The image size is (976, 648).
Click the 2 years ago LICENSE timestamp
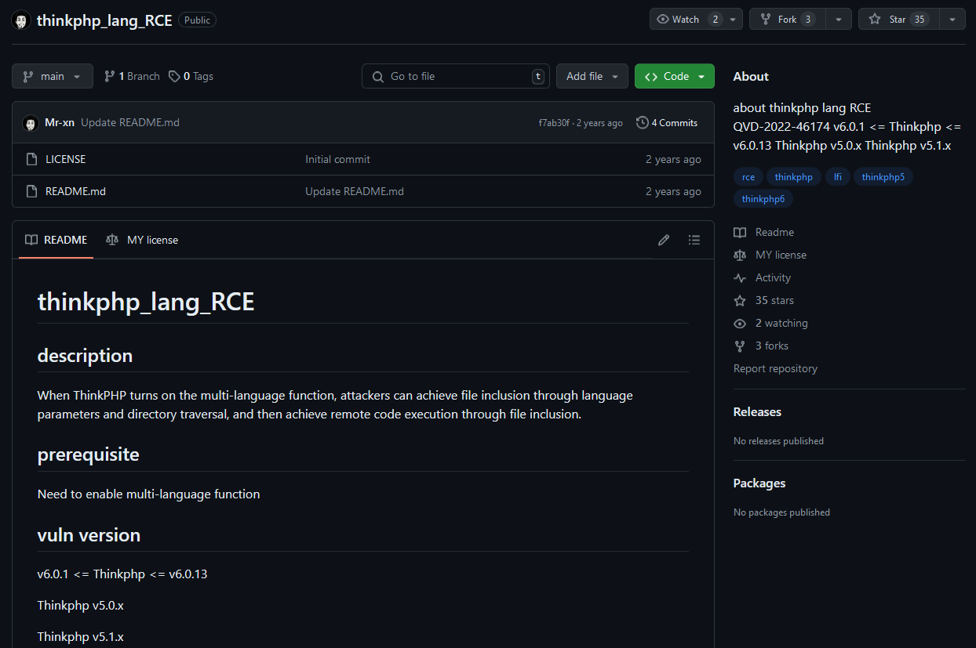tap(673, 159)
